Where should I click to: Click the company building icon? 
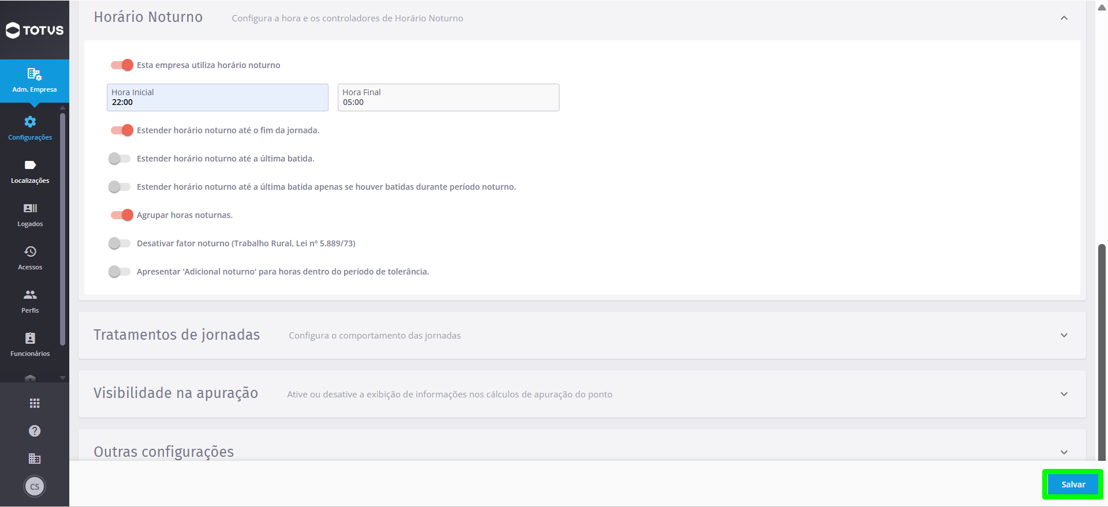point(35,459)
